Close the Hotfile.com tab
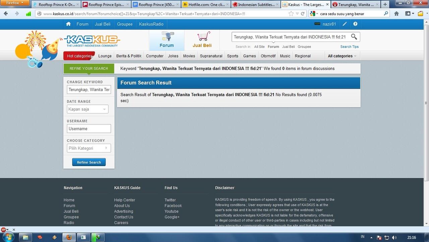Screen dimensions: 429x242 click(227, 5)
